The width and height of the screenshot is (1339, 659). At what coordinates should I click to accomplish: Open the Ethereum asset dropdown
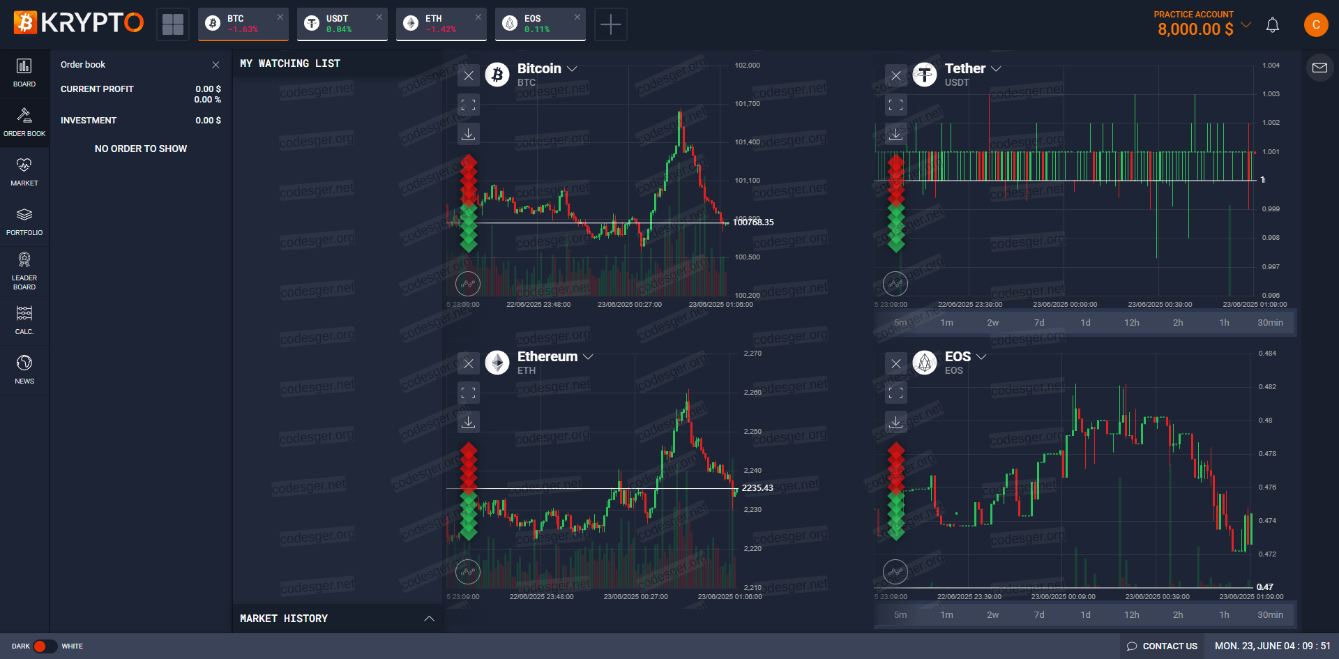coord(588,356)
